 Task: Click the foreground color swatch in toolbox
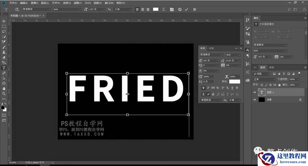[x=3, y=108]
